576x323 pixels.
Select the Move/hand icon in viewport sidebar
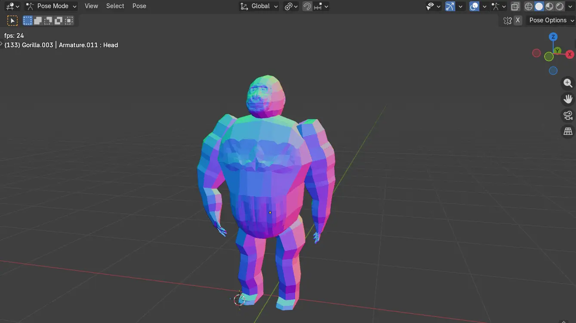coord(568,99)
